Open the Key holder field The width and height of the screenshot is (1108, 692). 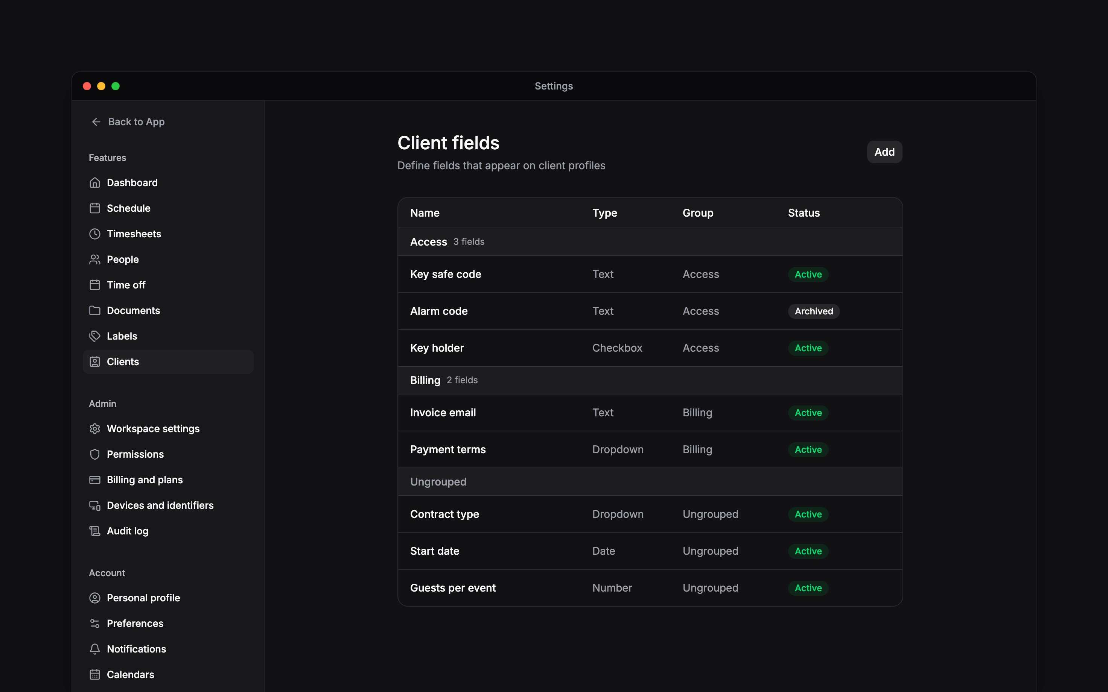pos(650,348)
